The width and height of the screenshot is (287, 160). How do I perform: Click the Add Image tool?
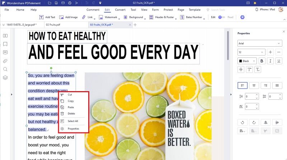69,17
